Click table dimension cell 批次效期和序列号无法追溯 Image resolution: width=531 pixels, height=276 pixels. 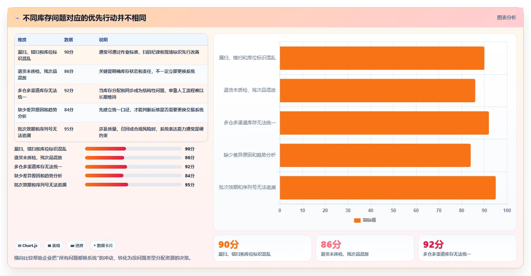[x=38, y=132]
